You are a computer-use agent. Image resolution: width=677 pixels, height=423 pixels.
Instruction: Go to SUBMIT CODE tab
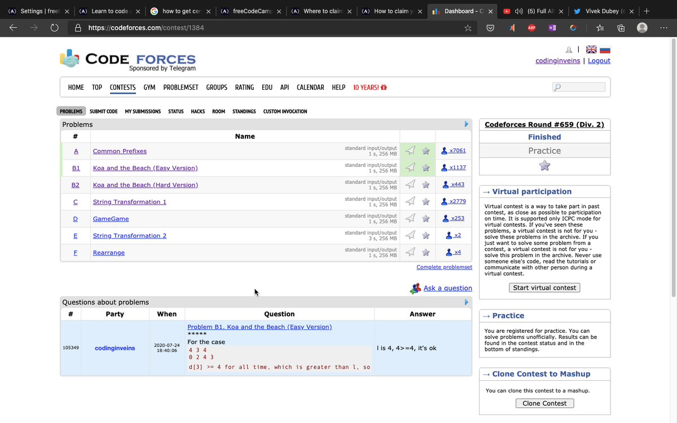tap(104, 111)
